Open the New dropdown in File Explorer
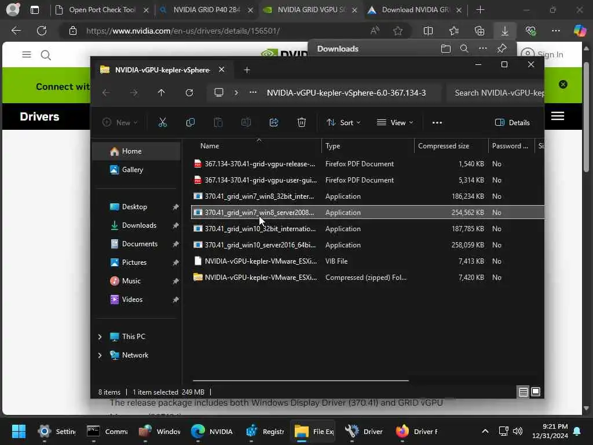593x445 pixels. (120, 123)
